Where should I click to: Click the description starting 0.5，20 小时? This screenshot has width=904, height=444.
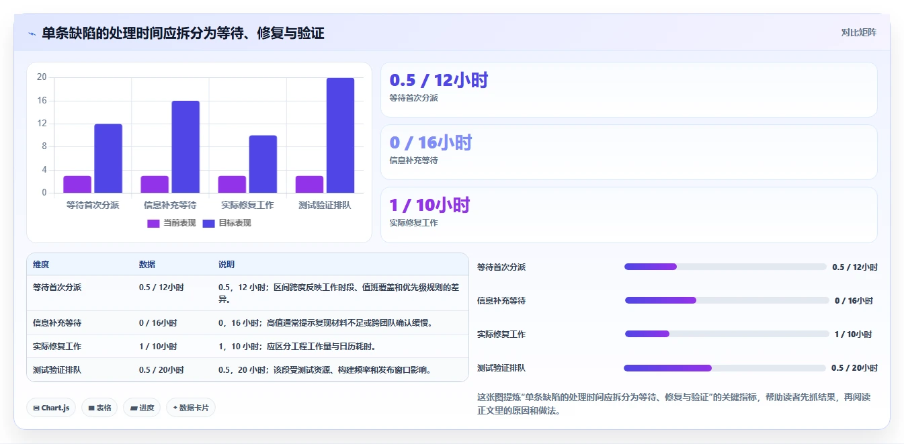click(x=325, y=369)
